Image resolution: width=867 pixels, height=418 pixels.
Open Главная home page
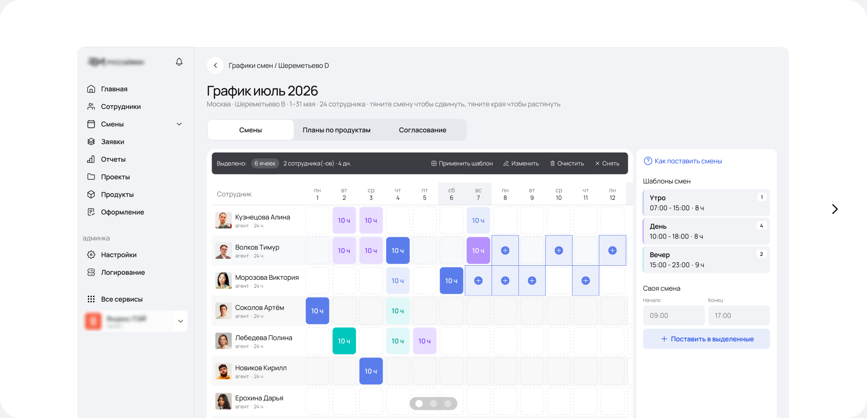point(114,89)
